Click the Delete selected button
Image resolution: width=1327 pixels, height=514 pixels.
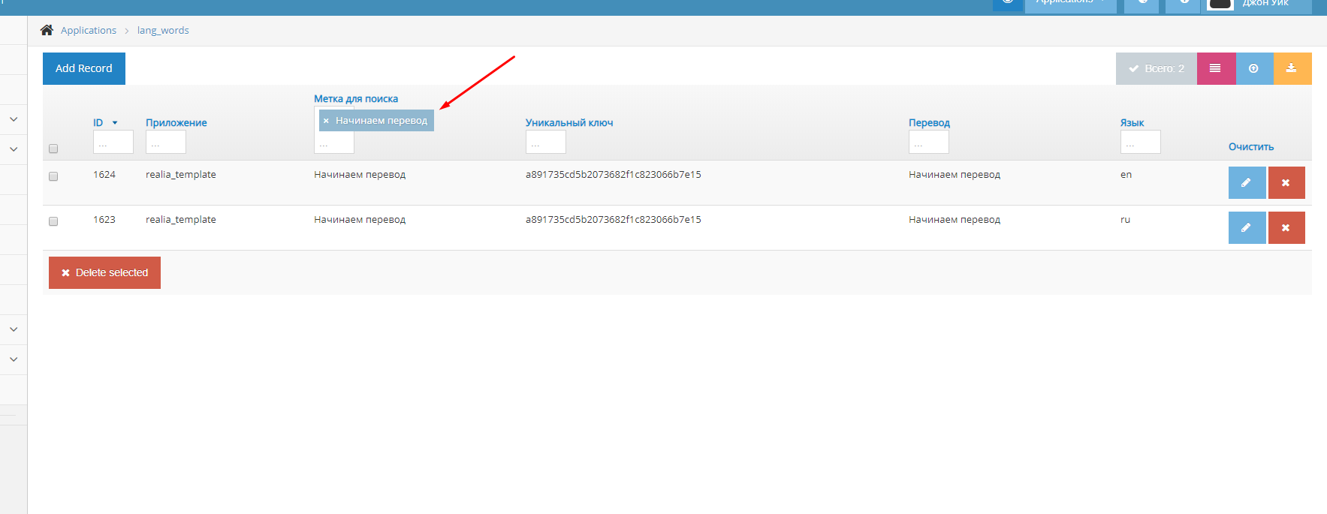click(x=104, y=272)
